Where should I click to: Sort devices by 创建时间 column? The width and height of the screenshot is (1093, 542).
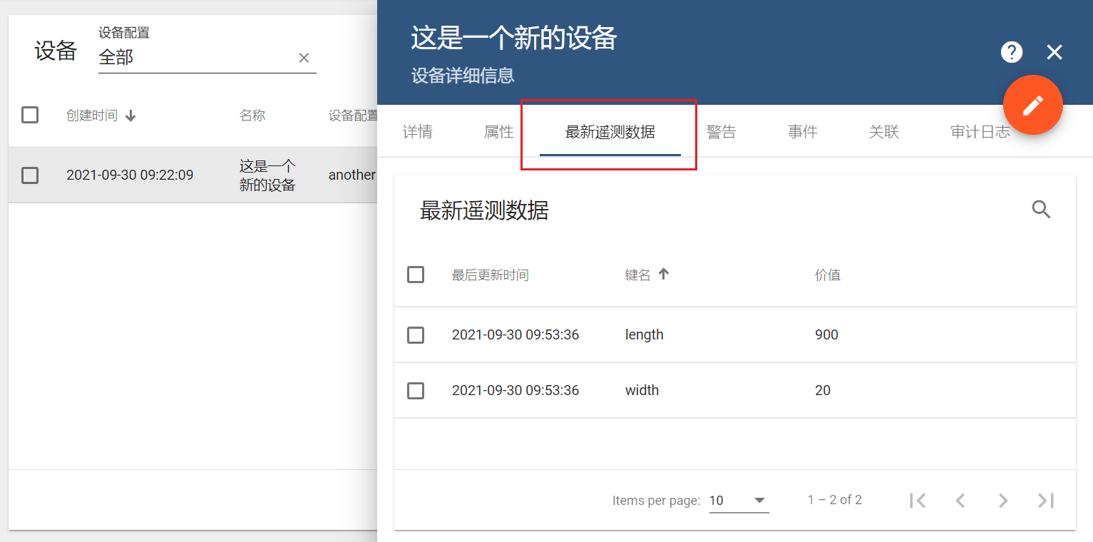click(x=92, y=116)
